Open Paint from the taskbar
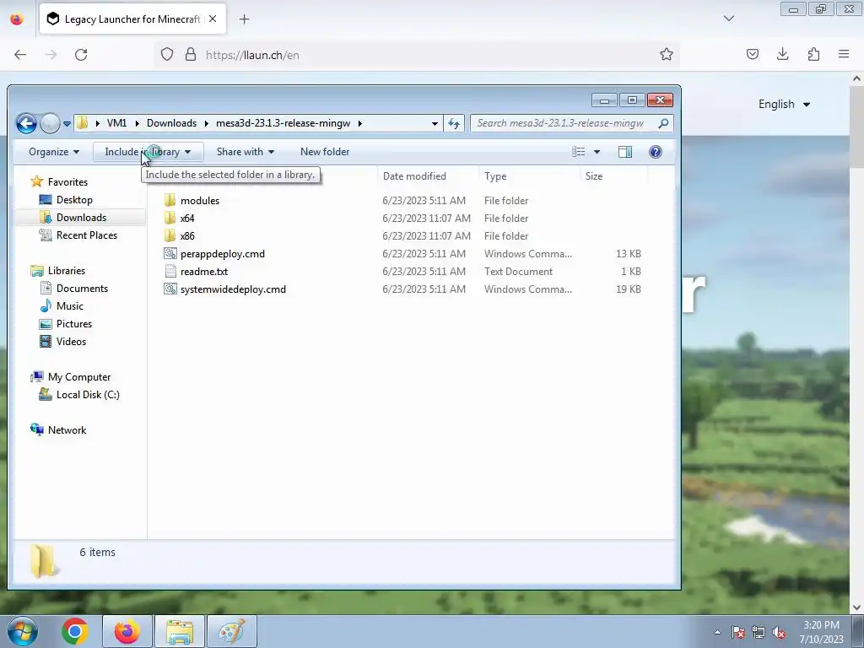Image resolution: width=864 pixels, height=648 pixels. pyautogui.click(x=232, y=631)
